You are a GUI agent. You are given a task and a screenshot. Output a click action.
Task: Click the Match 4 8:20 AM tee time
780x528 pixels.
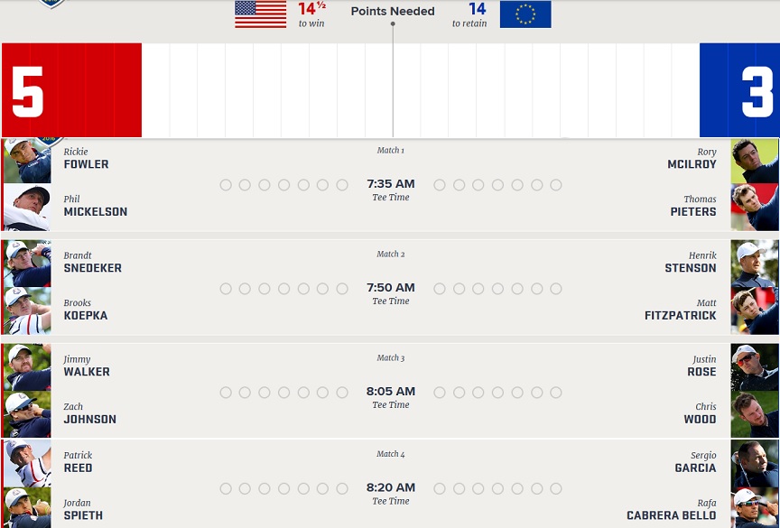391,487
